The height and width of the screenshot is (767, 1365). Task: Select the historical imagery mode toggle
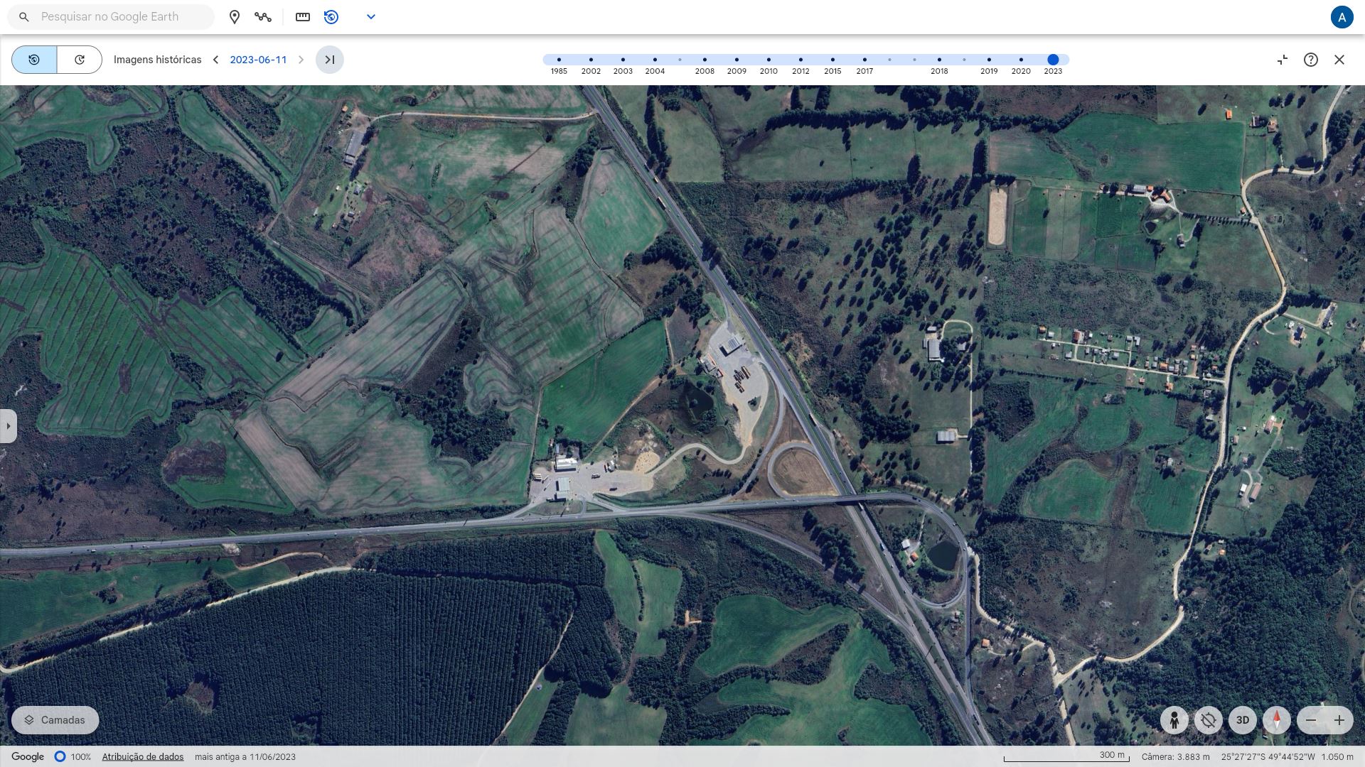pyautogui.click(x=34, y=60)
